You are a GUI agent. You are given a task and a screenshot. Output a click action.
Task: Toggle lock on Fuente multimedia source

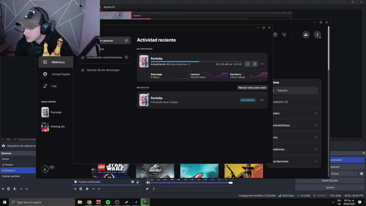(x=138, y=182)
